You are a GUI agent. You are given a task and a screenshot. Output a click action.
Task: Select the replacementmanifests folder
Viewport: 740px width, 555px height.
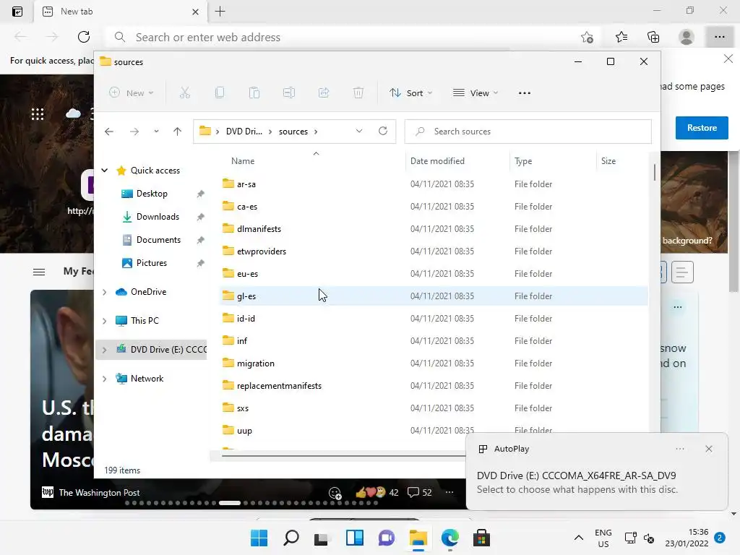tap(434, 386)
